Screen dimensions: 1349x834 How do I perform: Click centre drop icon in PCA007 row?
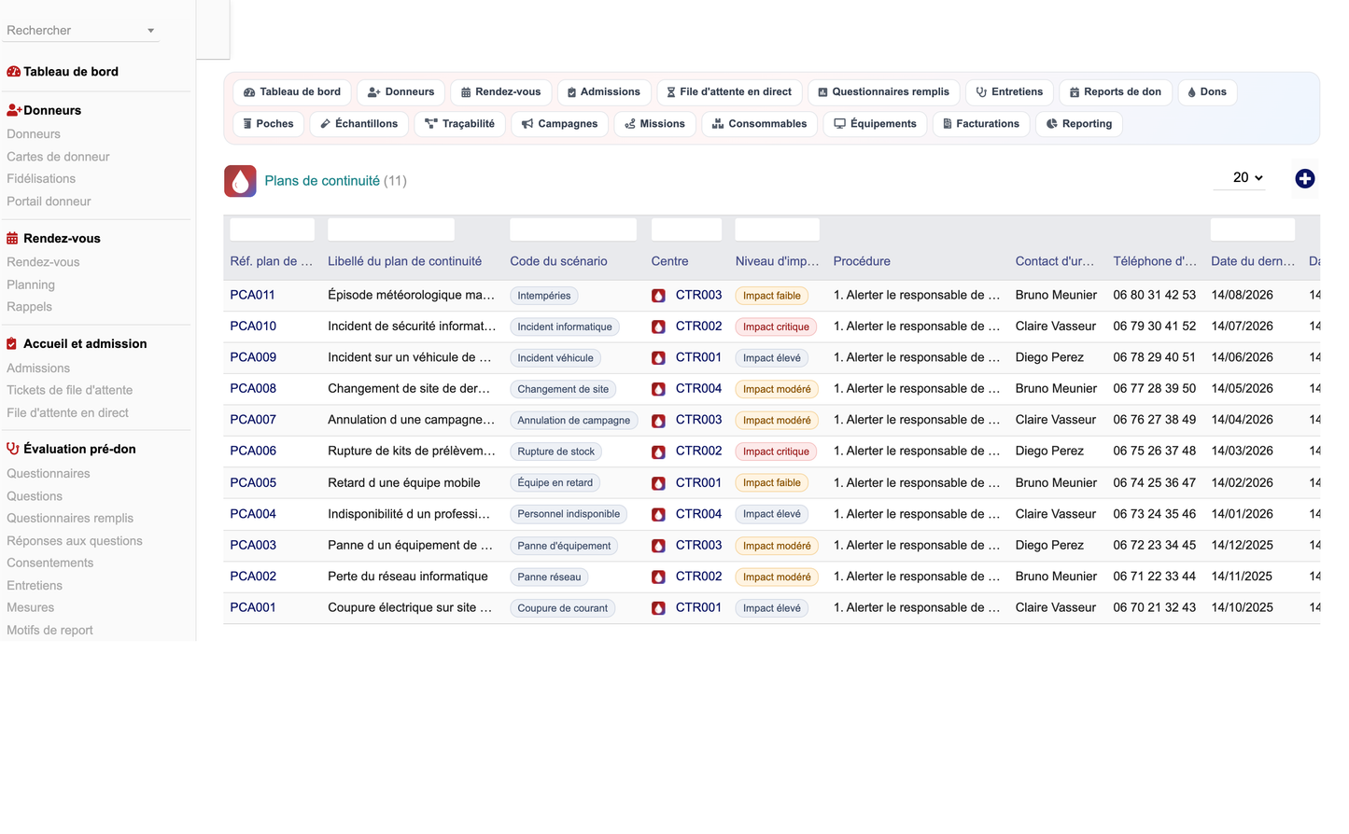tap(658, 420)
